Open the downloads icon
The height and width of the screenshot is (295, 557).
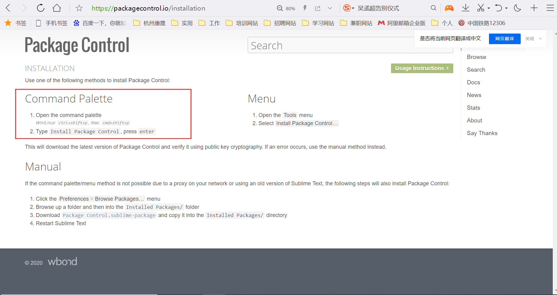coord(466,8)
